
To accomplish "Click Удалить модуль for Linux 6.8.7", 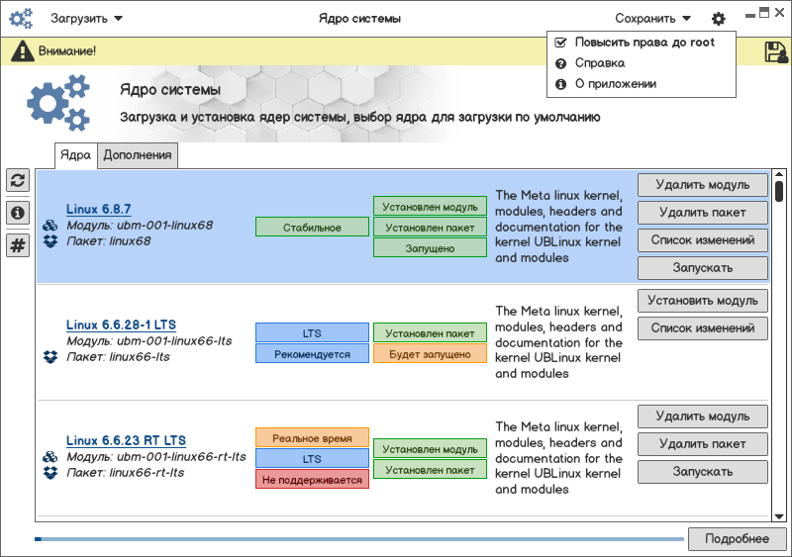I will [703, 185].
